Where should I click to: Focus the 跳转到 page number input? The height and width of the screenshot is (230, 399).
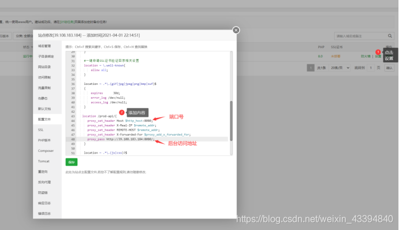coord(371,68)
